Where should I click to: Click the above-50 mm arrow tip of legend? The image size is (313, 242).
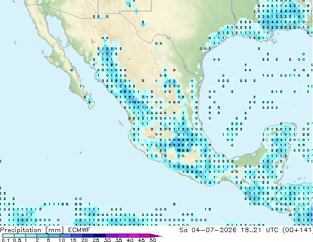(156, 236)
